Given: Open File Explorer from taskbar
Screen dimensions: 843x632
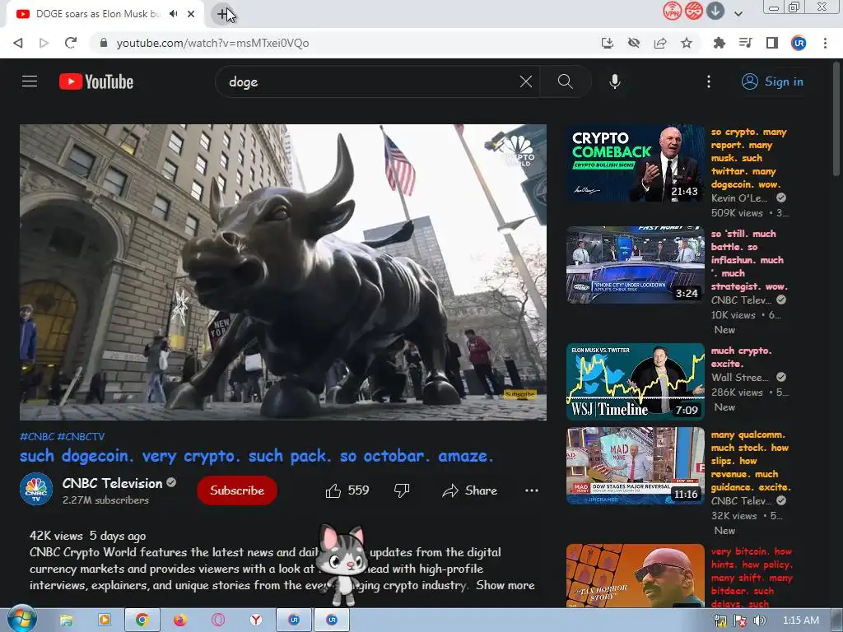Looking at the screenshot, I should [66, 620].
